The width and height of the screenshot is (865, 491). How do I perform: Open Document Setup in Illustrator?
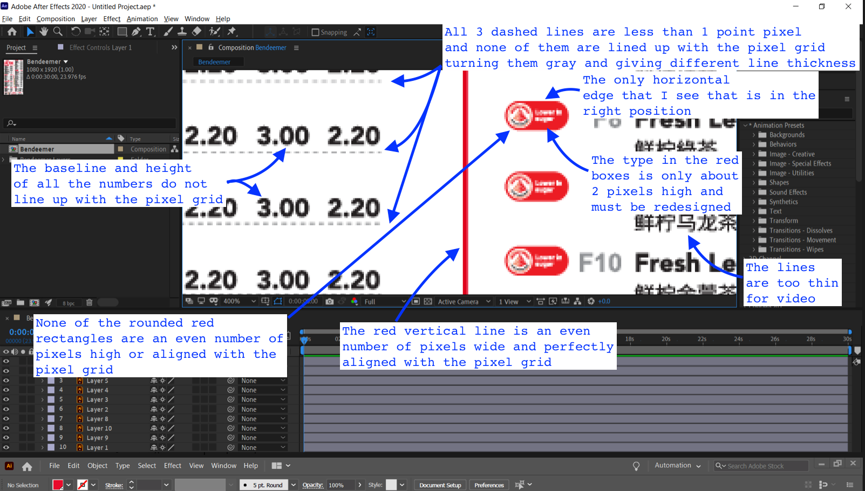click(x=440, y=485)
